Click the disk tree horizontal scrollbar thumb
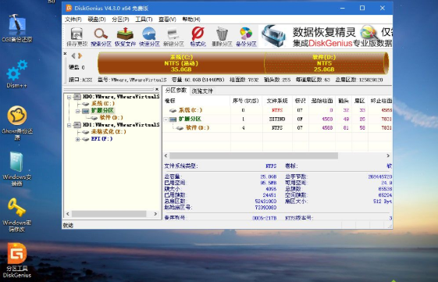The image size is (438, 282). point(109,214)
